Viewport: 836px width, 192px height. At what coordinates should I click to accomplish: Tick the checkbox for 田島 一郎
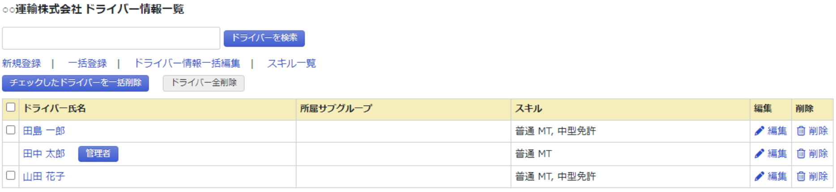(x=11, y=130)
